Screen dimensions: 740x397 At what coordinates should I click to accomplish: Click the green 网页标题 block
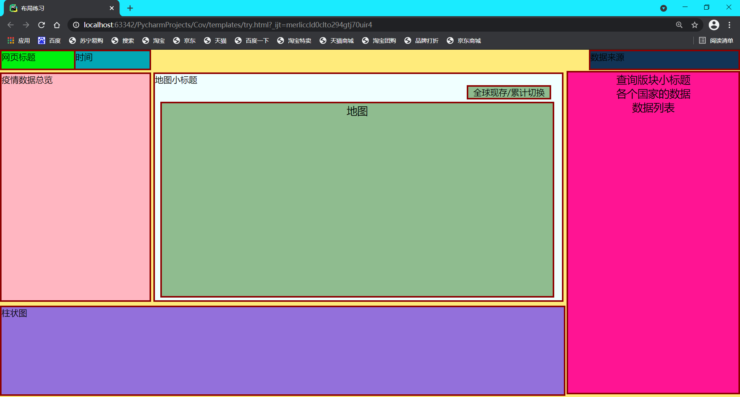[37, 60]
